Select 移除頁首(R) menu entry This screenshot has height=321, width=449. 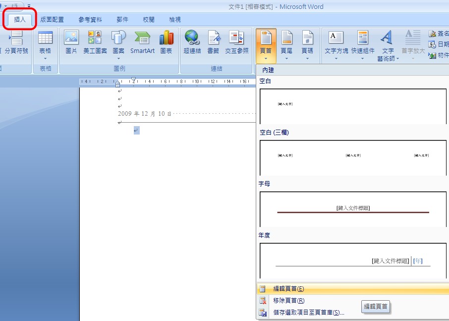(x=288, y=301)
